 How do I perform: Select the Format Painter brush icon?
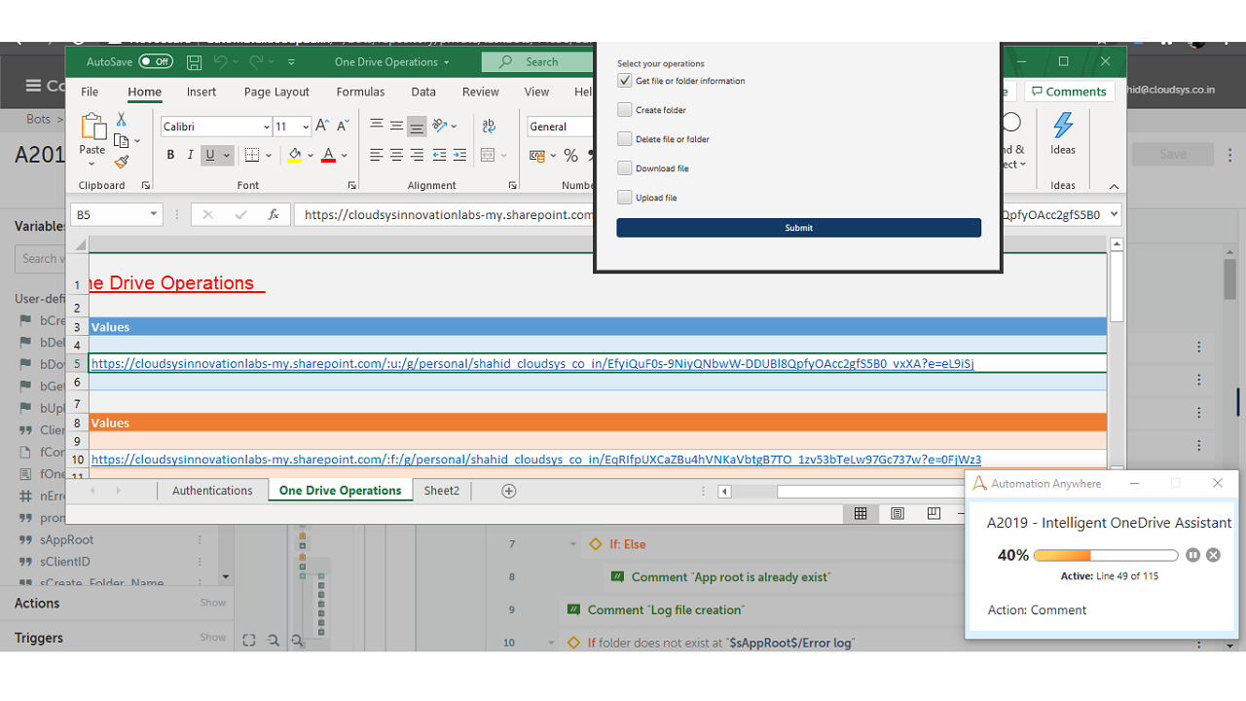tap(122, 163)
